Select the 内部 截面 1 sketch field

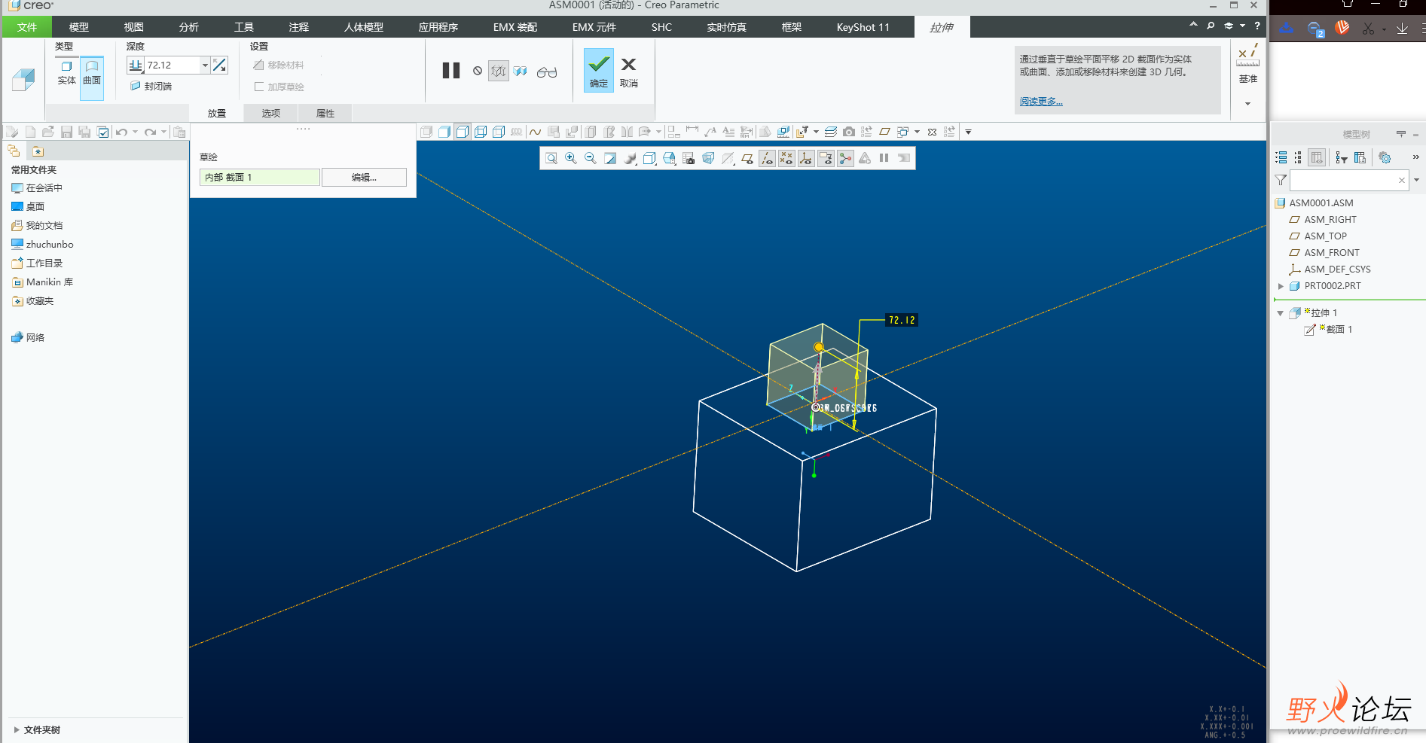tap(260, 178)
